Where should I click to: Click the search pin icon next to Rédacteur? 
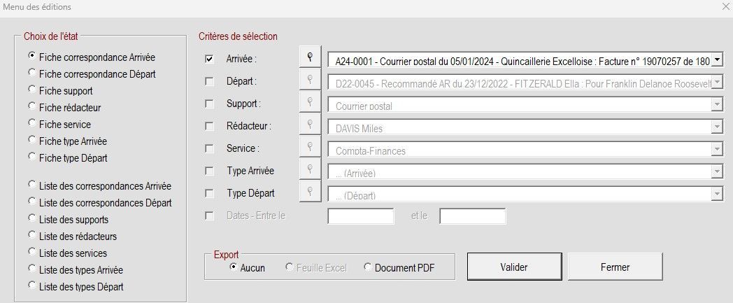click(x=309, y=127)
